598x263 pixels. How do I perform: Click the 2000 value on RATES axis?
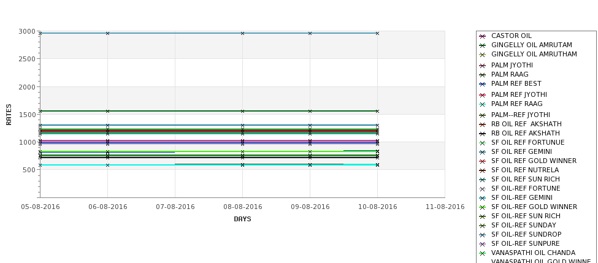[27, 87]
